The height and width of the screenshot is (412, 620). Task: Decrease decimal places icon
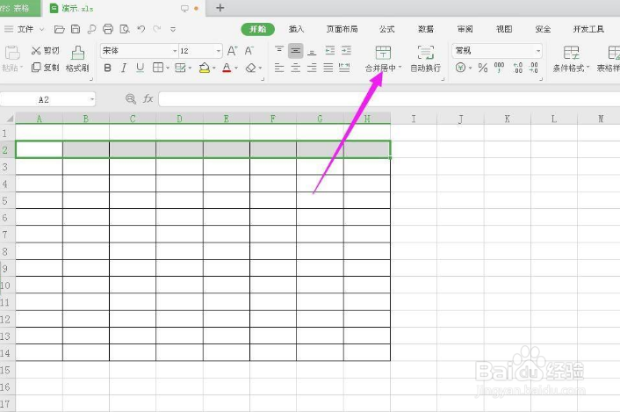point(533,68)
